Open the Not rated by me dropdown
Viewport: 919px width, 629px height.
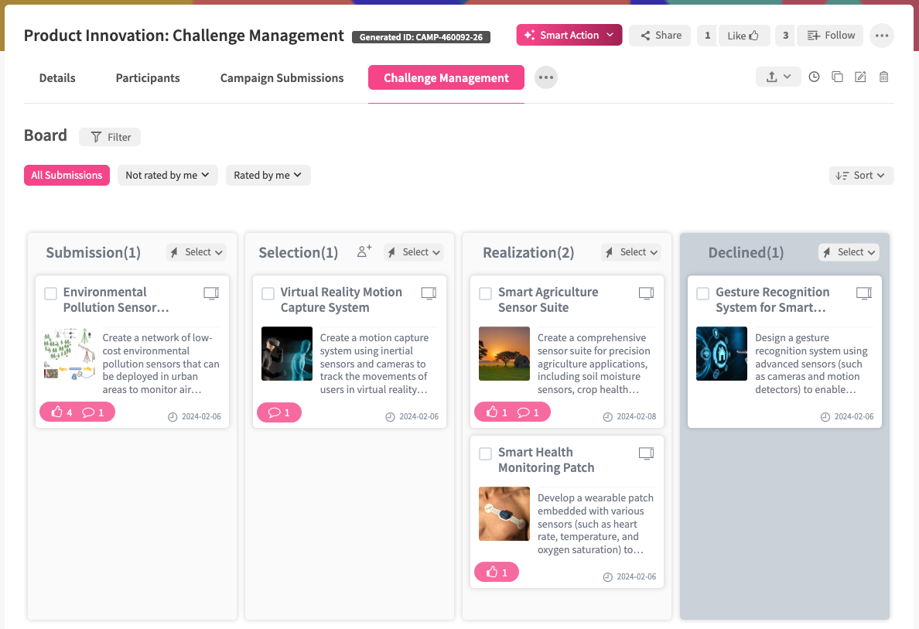pos(167,176)
